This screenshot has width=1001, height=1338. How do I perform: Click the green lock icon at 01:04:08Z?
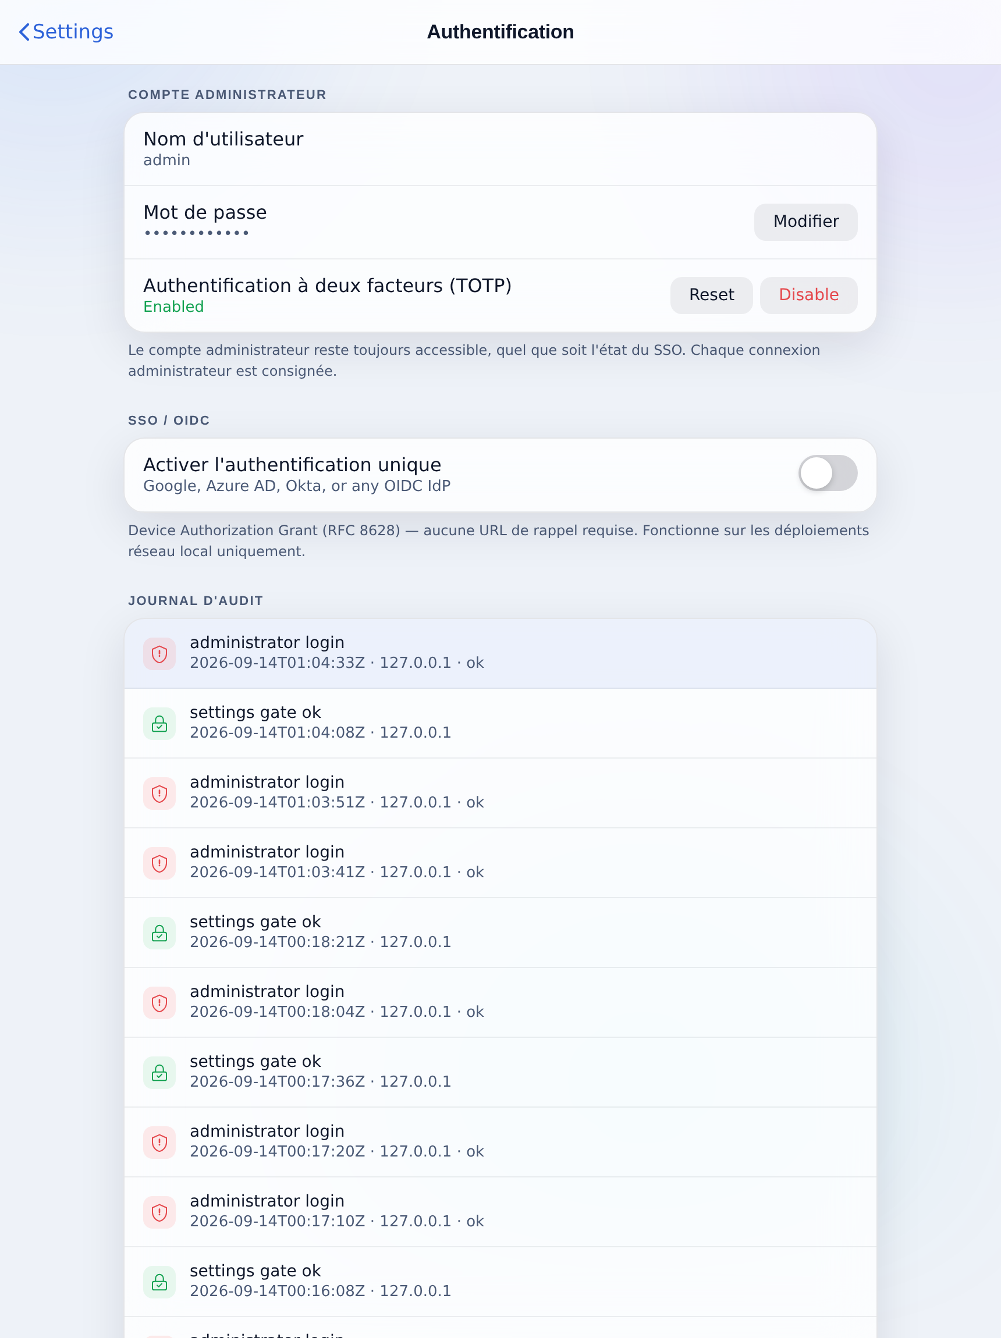point(159,724)
